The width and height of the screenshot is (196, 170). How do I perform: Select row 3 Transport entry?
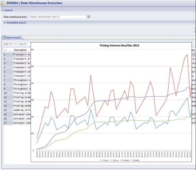pos(22,63)
